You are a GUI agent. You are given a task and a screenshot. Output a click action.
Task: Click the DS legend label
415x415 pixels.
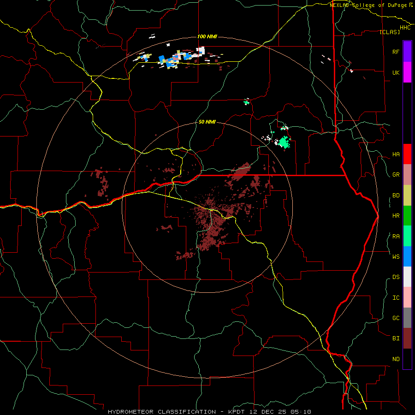tap(396, 277)
